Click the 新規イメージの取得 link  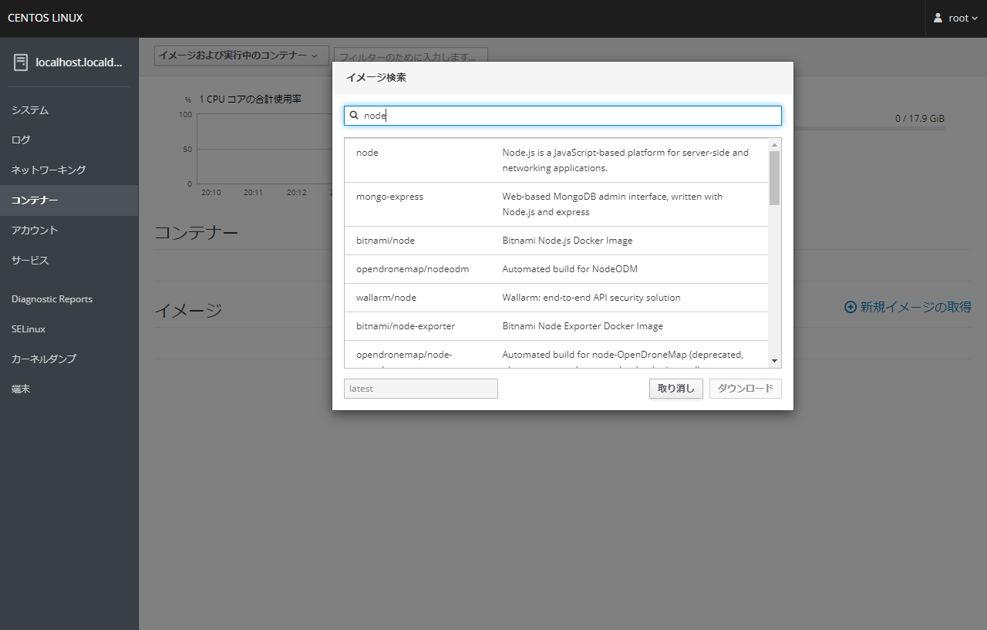point(908,307)
